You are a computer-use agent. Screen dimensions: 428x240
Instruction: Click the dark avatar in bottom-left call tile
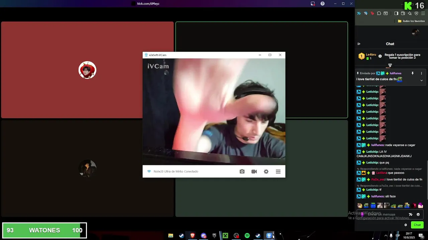(87, 168)
